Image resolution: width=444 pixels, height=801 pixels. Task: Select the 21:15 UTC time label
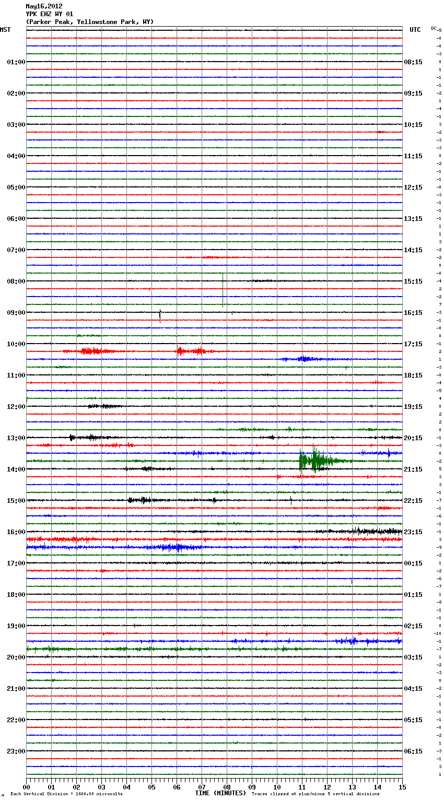(413, 469)
